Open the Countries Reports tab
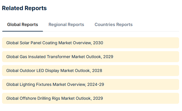This screenshot has width=182, height=111. click(114, 25)
